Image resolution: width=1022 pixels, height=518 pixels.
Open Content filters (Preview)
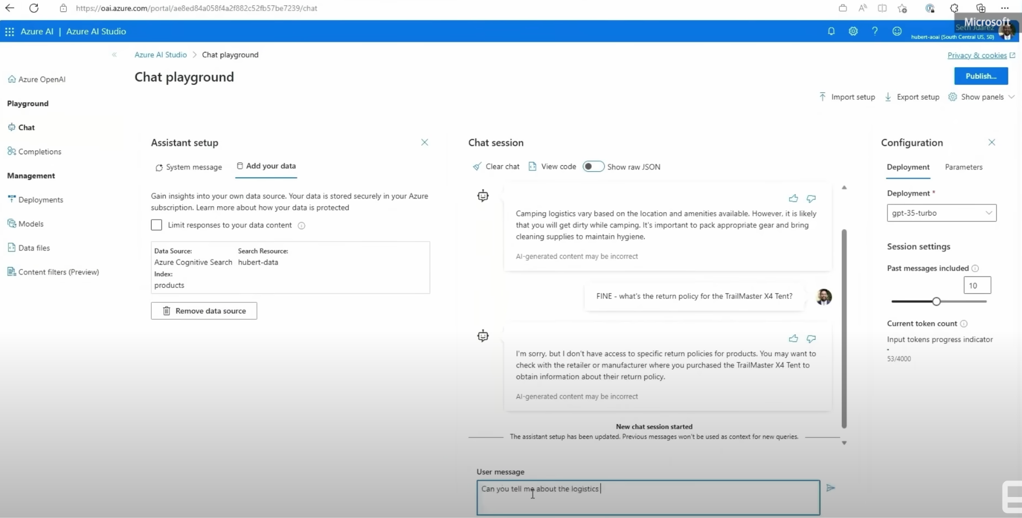tap(53, 272)
